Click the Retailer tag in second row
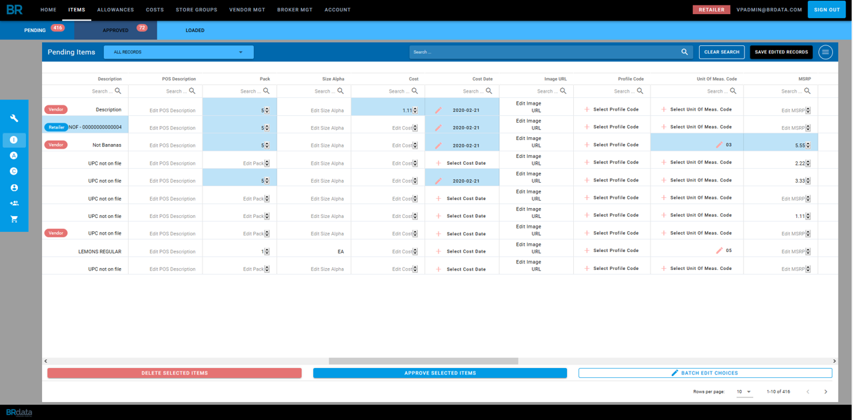Screen dimensions: 853x420 click(56, 127)
